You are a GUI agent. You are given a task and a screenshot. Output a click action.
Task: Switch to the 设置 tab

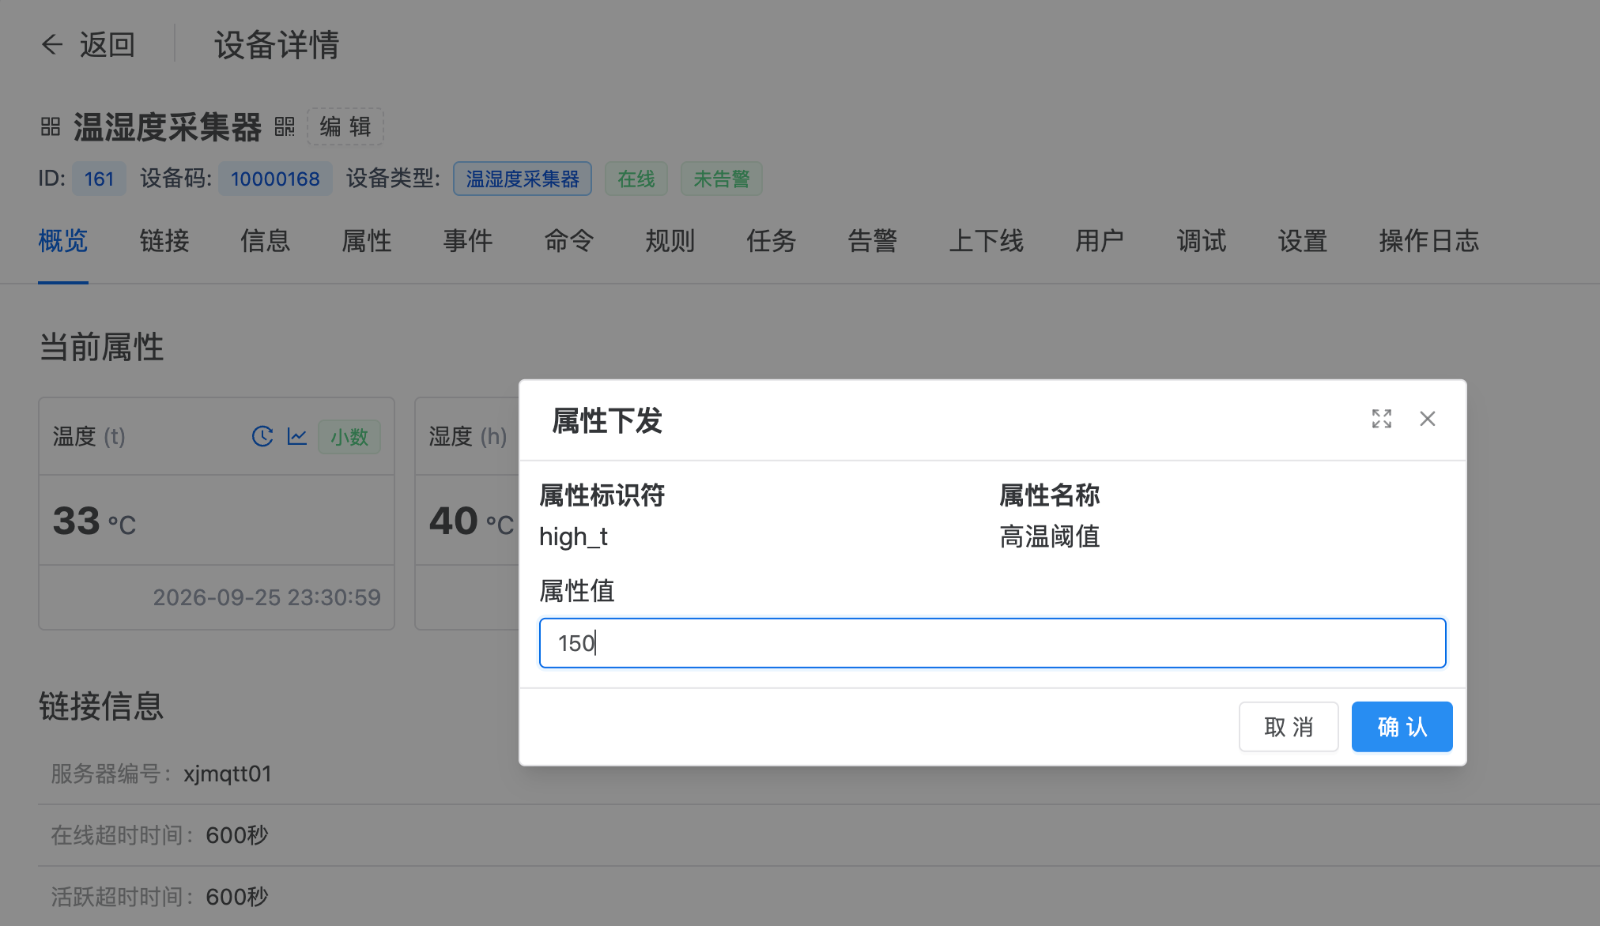tap(1303, 240)
